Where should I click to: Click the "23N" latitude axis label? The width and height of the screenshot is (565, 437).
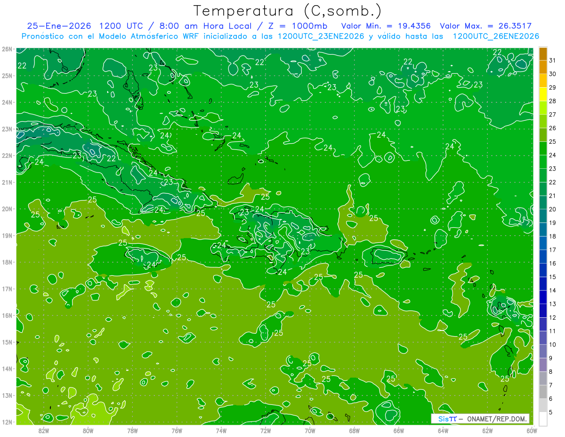7,129
